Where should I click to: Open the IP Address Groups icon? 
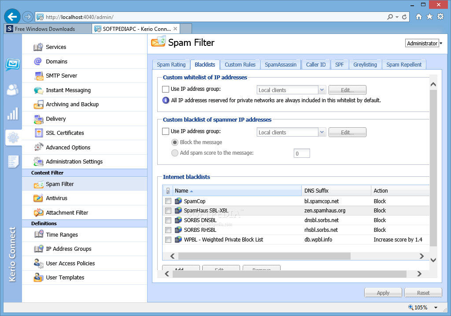click(x=39, y=249)
